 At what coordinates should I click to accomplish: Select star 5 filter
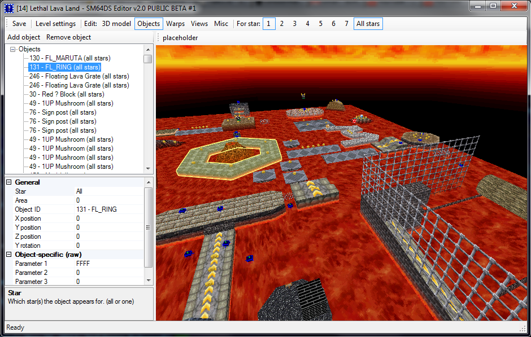(320, 24)
